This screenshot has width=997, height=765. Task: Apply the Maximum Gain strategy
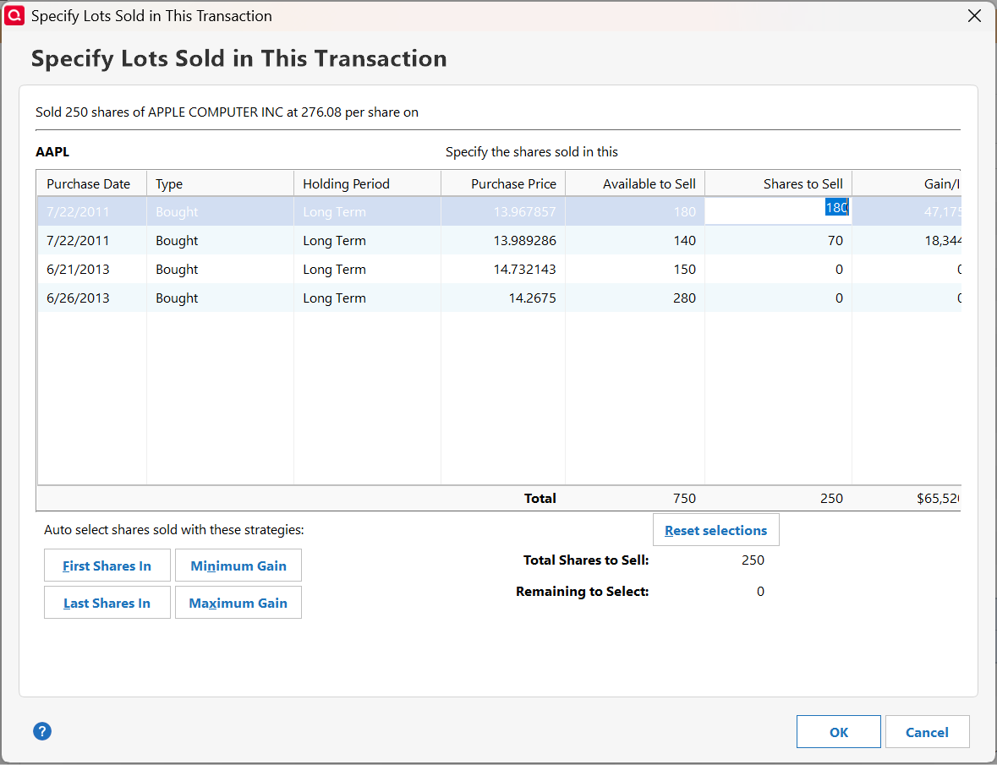point(238,603)
